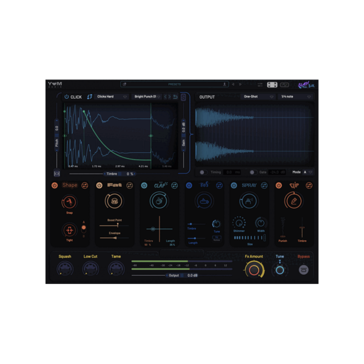Click the Shape module title tab
This screenshot has width=364, height=364.
[x=70, y=185]
